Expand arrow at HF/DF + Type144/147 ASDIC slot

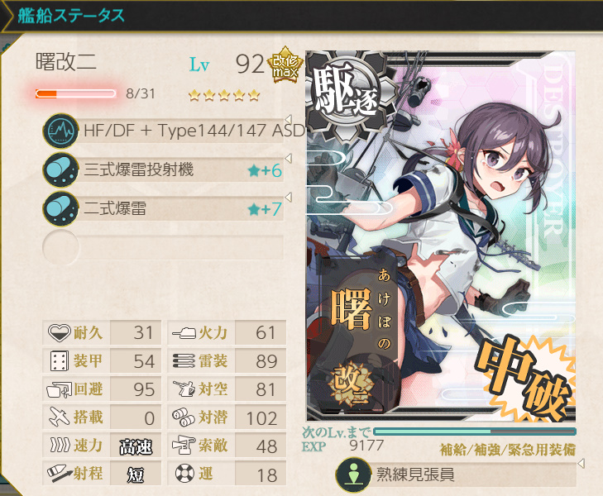tap(288, 118)
